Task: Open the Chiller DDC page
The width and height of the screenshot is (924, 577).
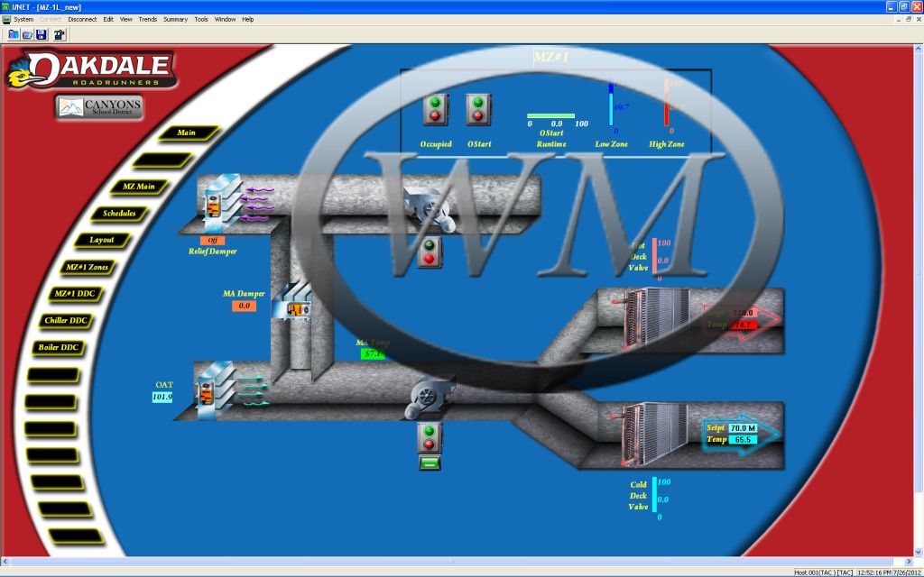Action: (x=65, y=321)
